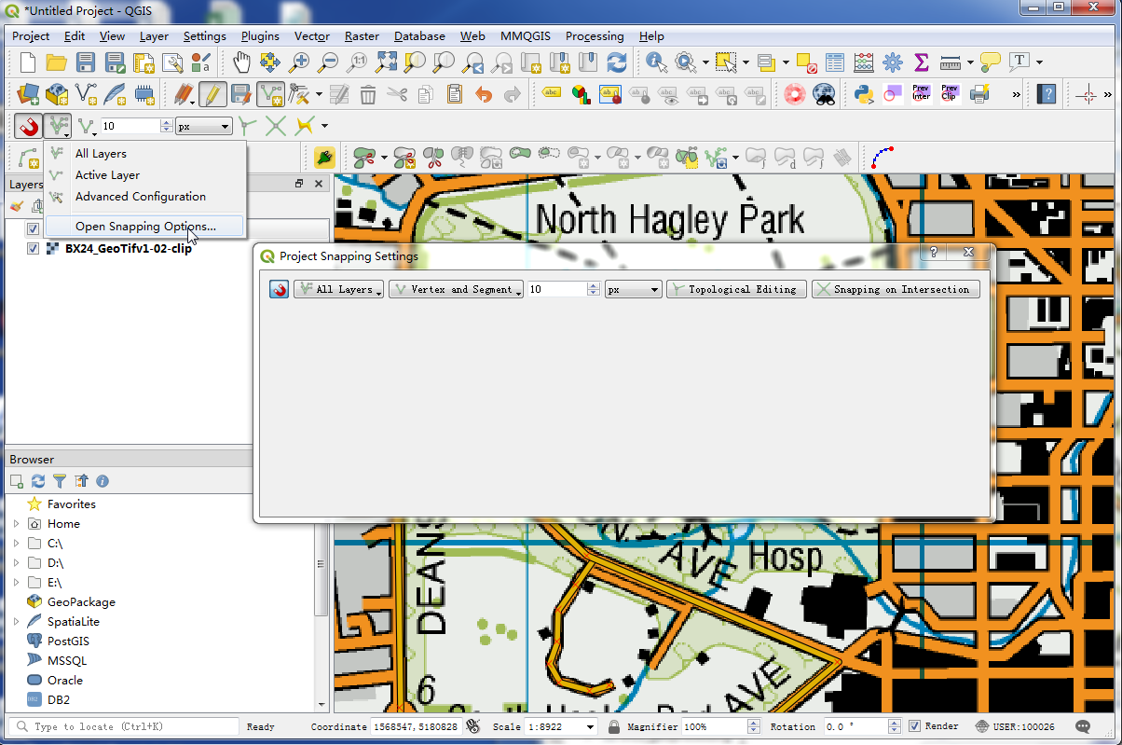This screenshot has height=745, width=1122.
Task: Click the CRS button USER:100026
Action: (1016, 727)
